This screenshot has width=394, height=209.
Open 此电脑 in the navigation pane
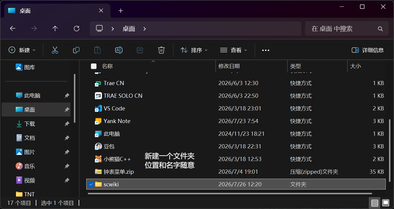(28, 96)
